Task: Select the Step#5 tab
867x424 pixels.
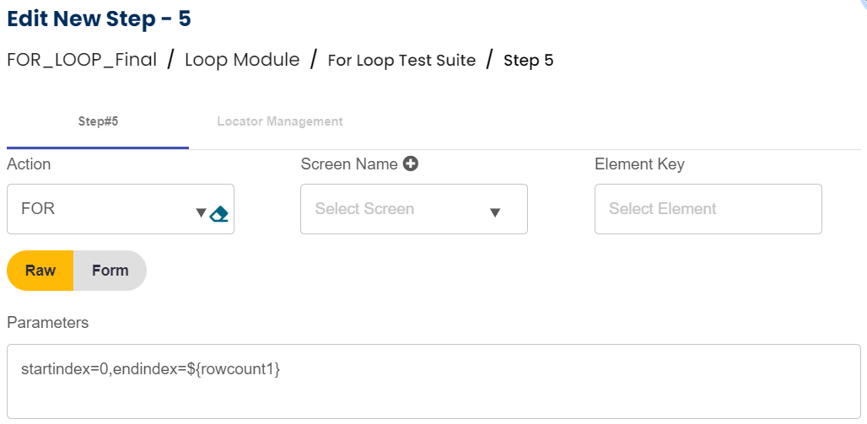Action: tap(98, 121)
